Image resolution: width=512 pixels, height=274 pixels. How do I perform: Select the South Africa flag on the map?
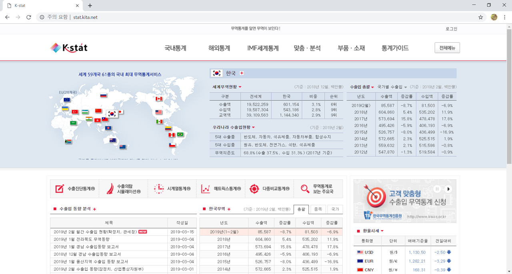pyautogui.click(x=68, y=141)
